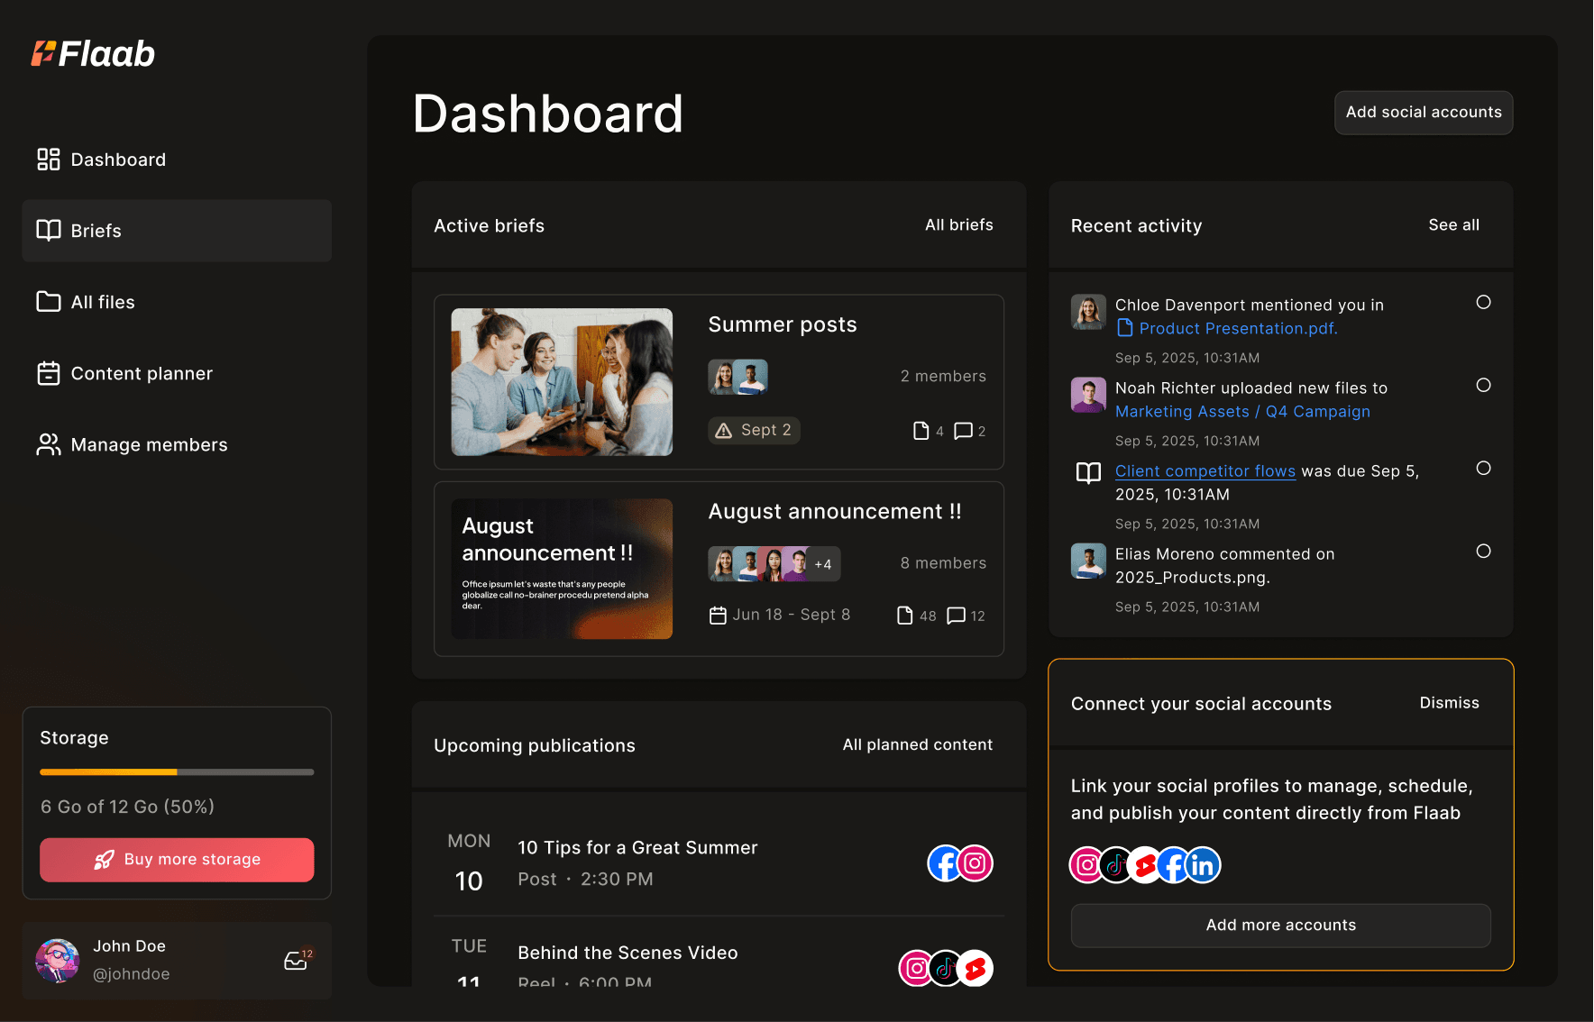The height and width of the screenshot is (1022, 1594).
Task: Open the August announcement brief thumbnail
Action: point(562,569)
